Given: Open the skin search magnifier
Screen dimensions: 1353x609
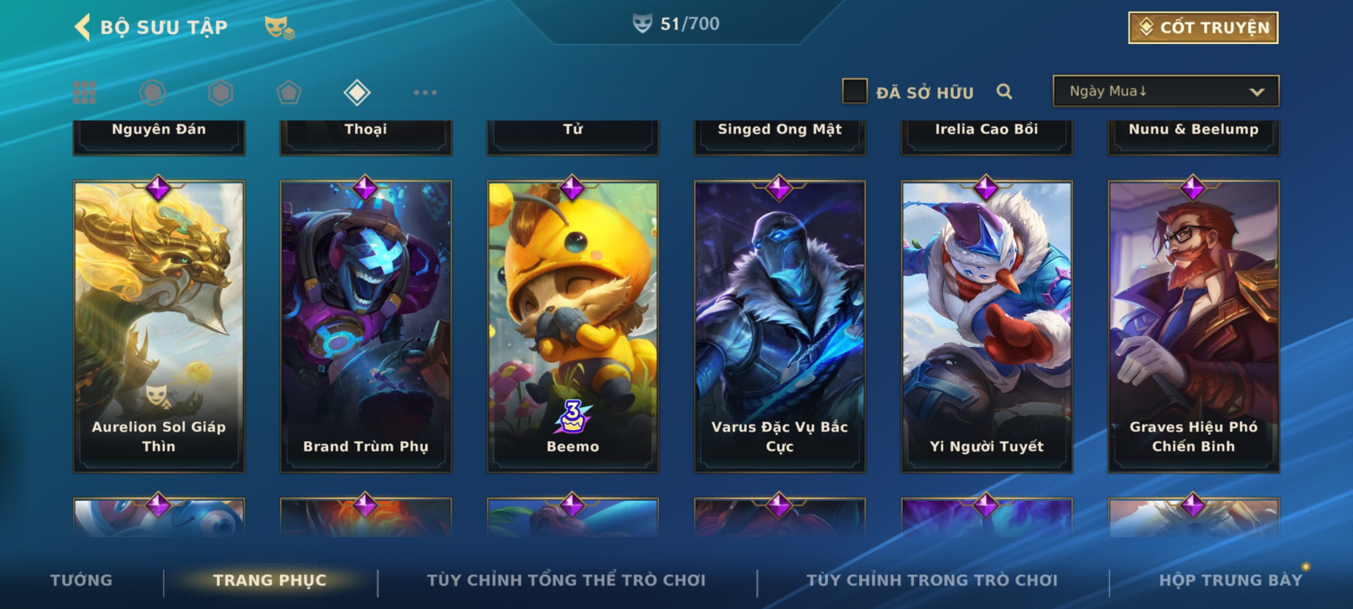Looking at the screenshot, I should coord(1004,91).
